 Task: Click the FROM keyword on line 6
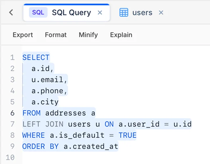(x=31, y=113)
